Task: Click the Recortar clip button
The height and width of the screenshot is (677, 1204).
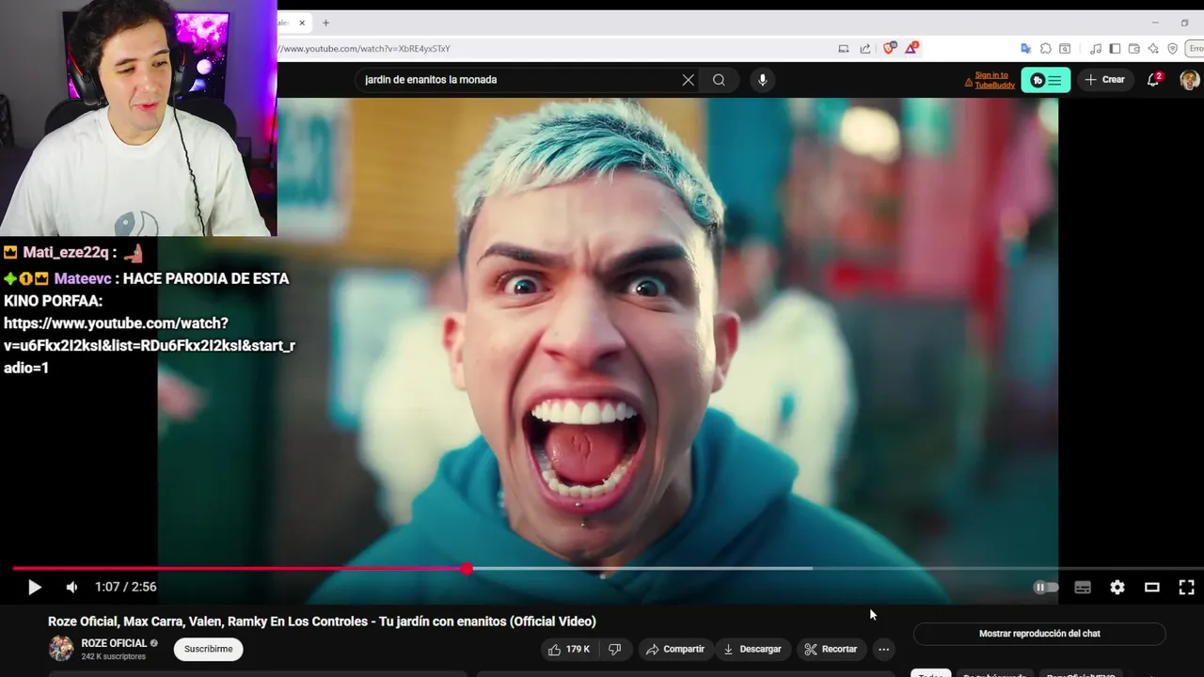Action: point(831,649)
